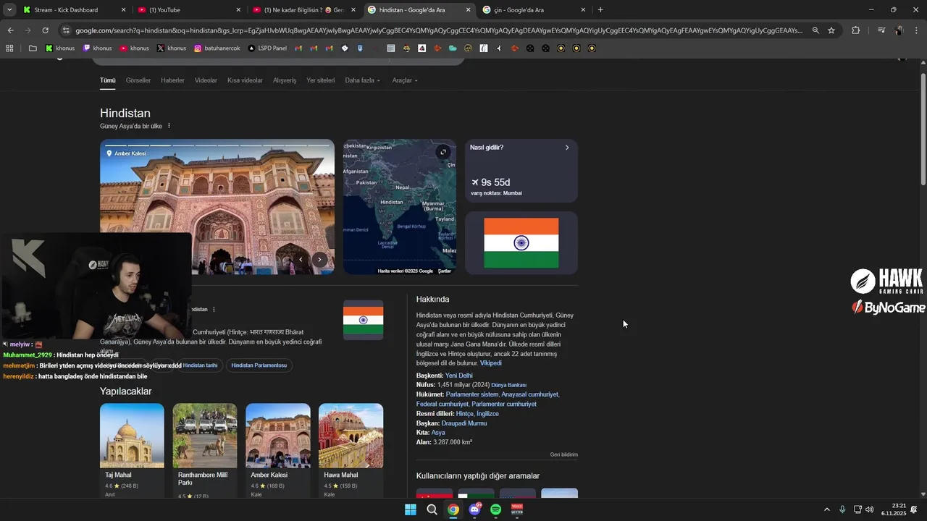Open Spotify from the taskbar
Image resolution: width=927 pixels, height=521 pixels.
point(496,509)
